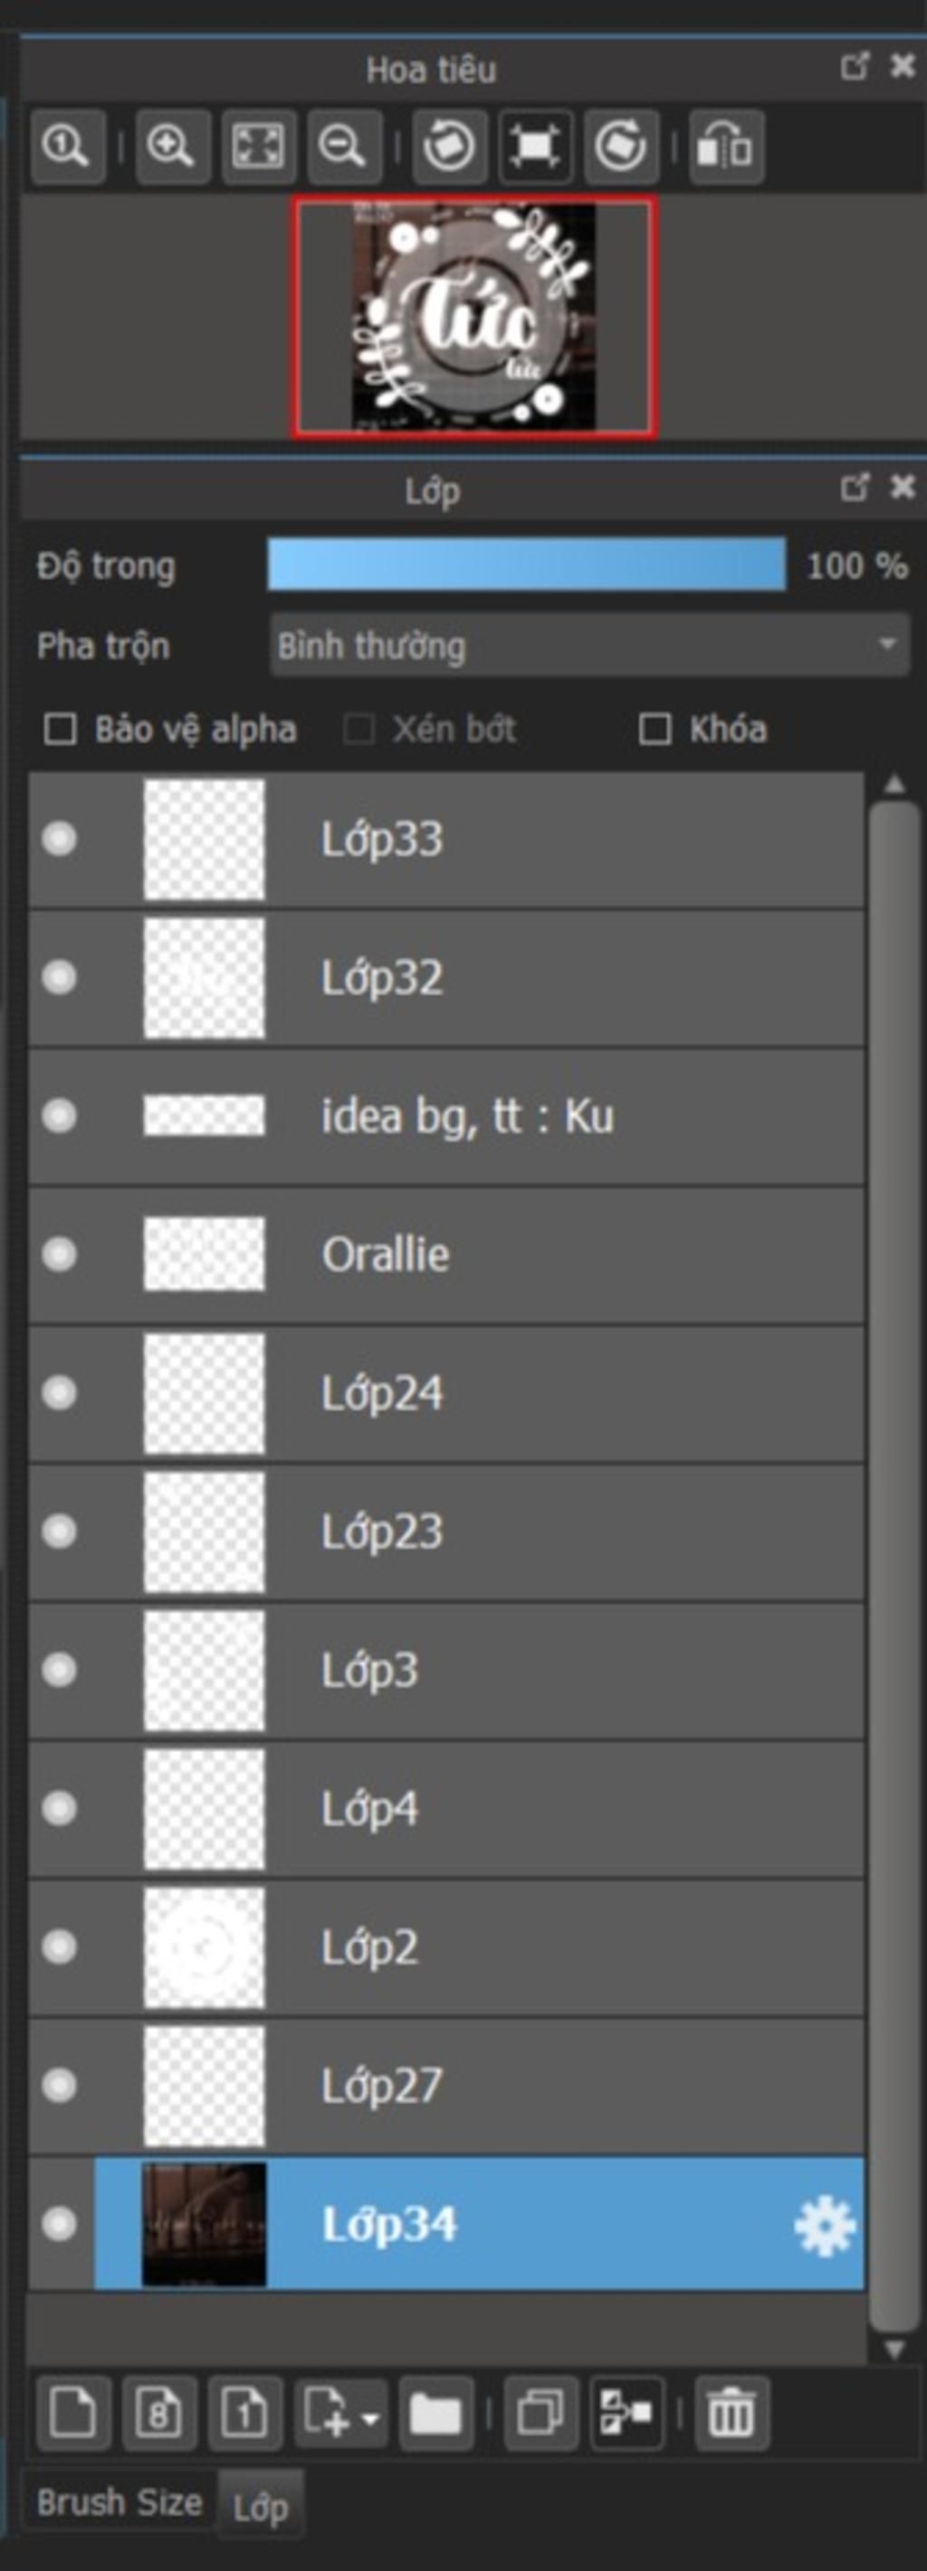The image size is (927, 2571).
Task: Delete the selected layer with trash icon
Action: coord(731,2413)
